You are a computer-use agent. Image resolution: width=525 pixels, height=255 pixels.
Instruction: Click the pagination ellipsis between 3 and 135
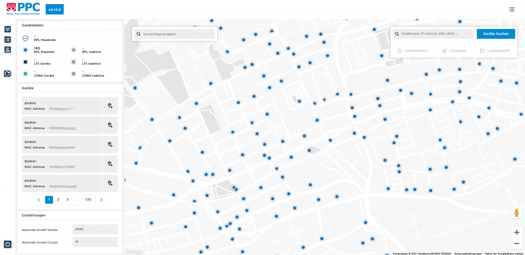click(x=77, y=200)
